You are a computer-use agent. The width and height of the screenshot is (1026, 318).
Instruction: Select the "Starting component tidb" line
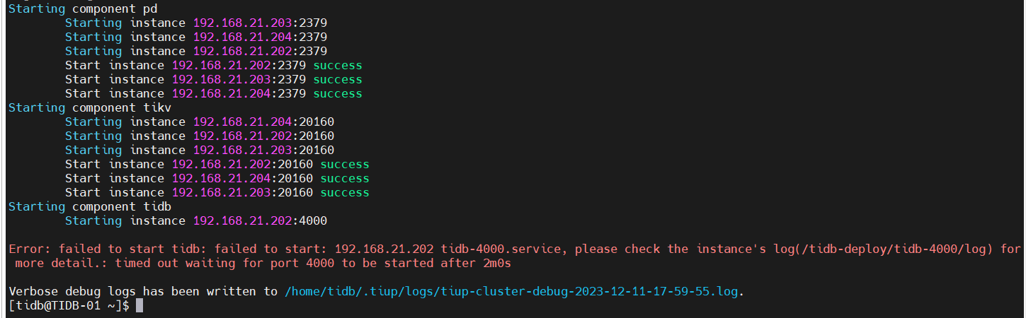click(x=90, y=206)
